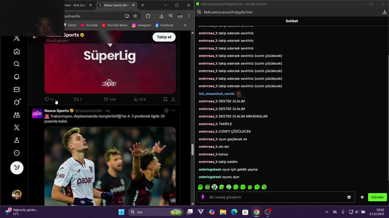View site information in Kick popout window
Image resolution: width=389 pixels, height=218 pixels.
[199, 12]
